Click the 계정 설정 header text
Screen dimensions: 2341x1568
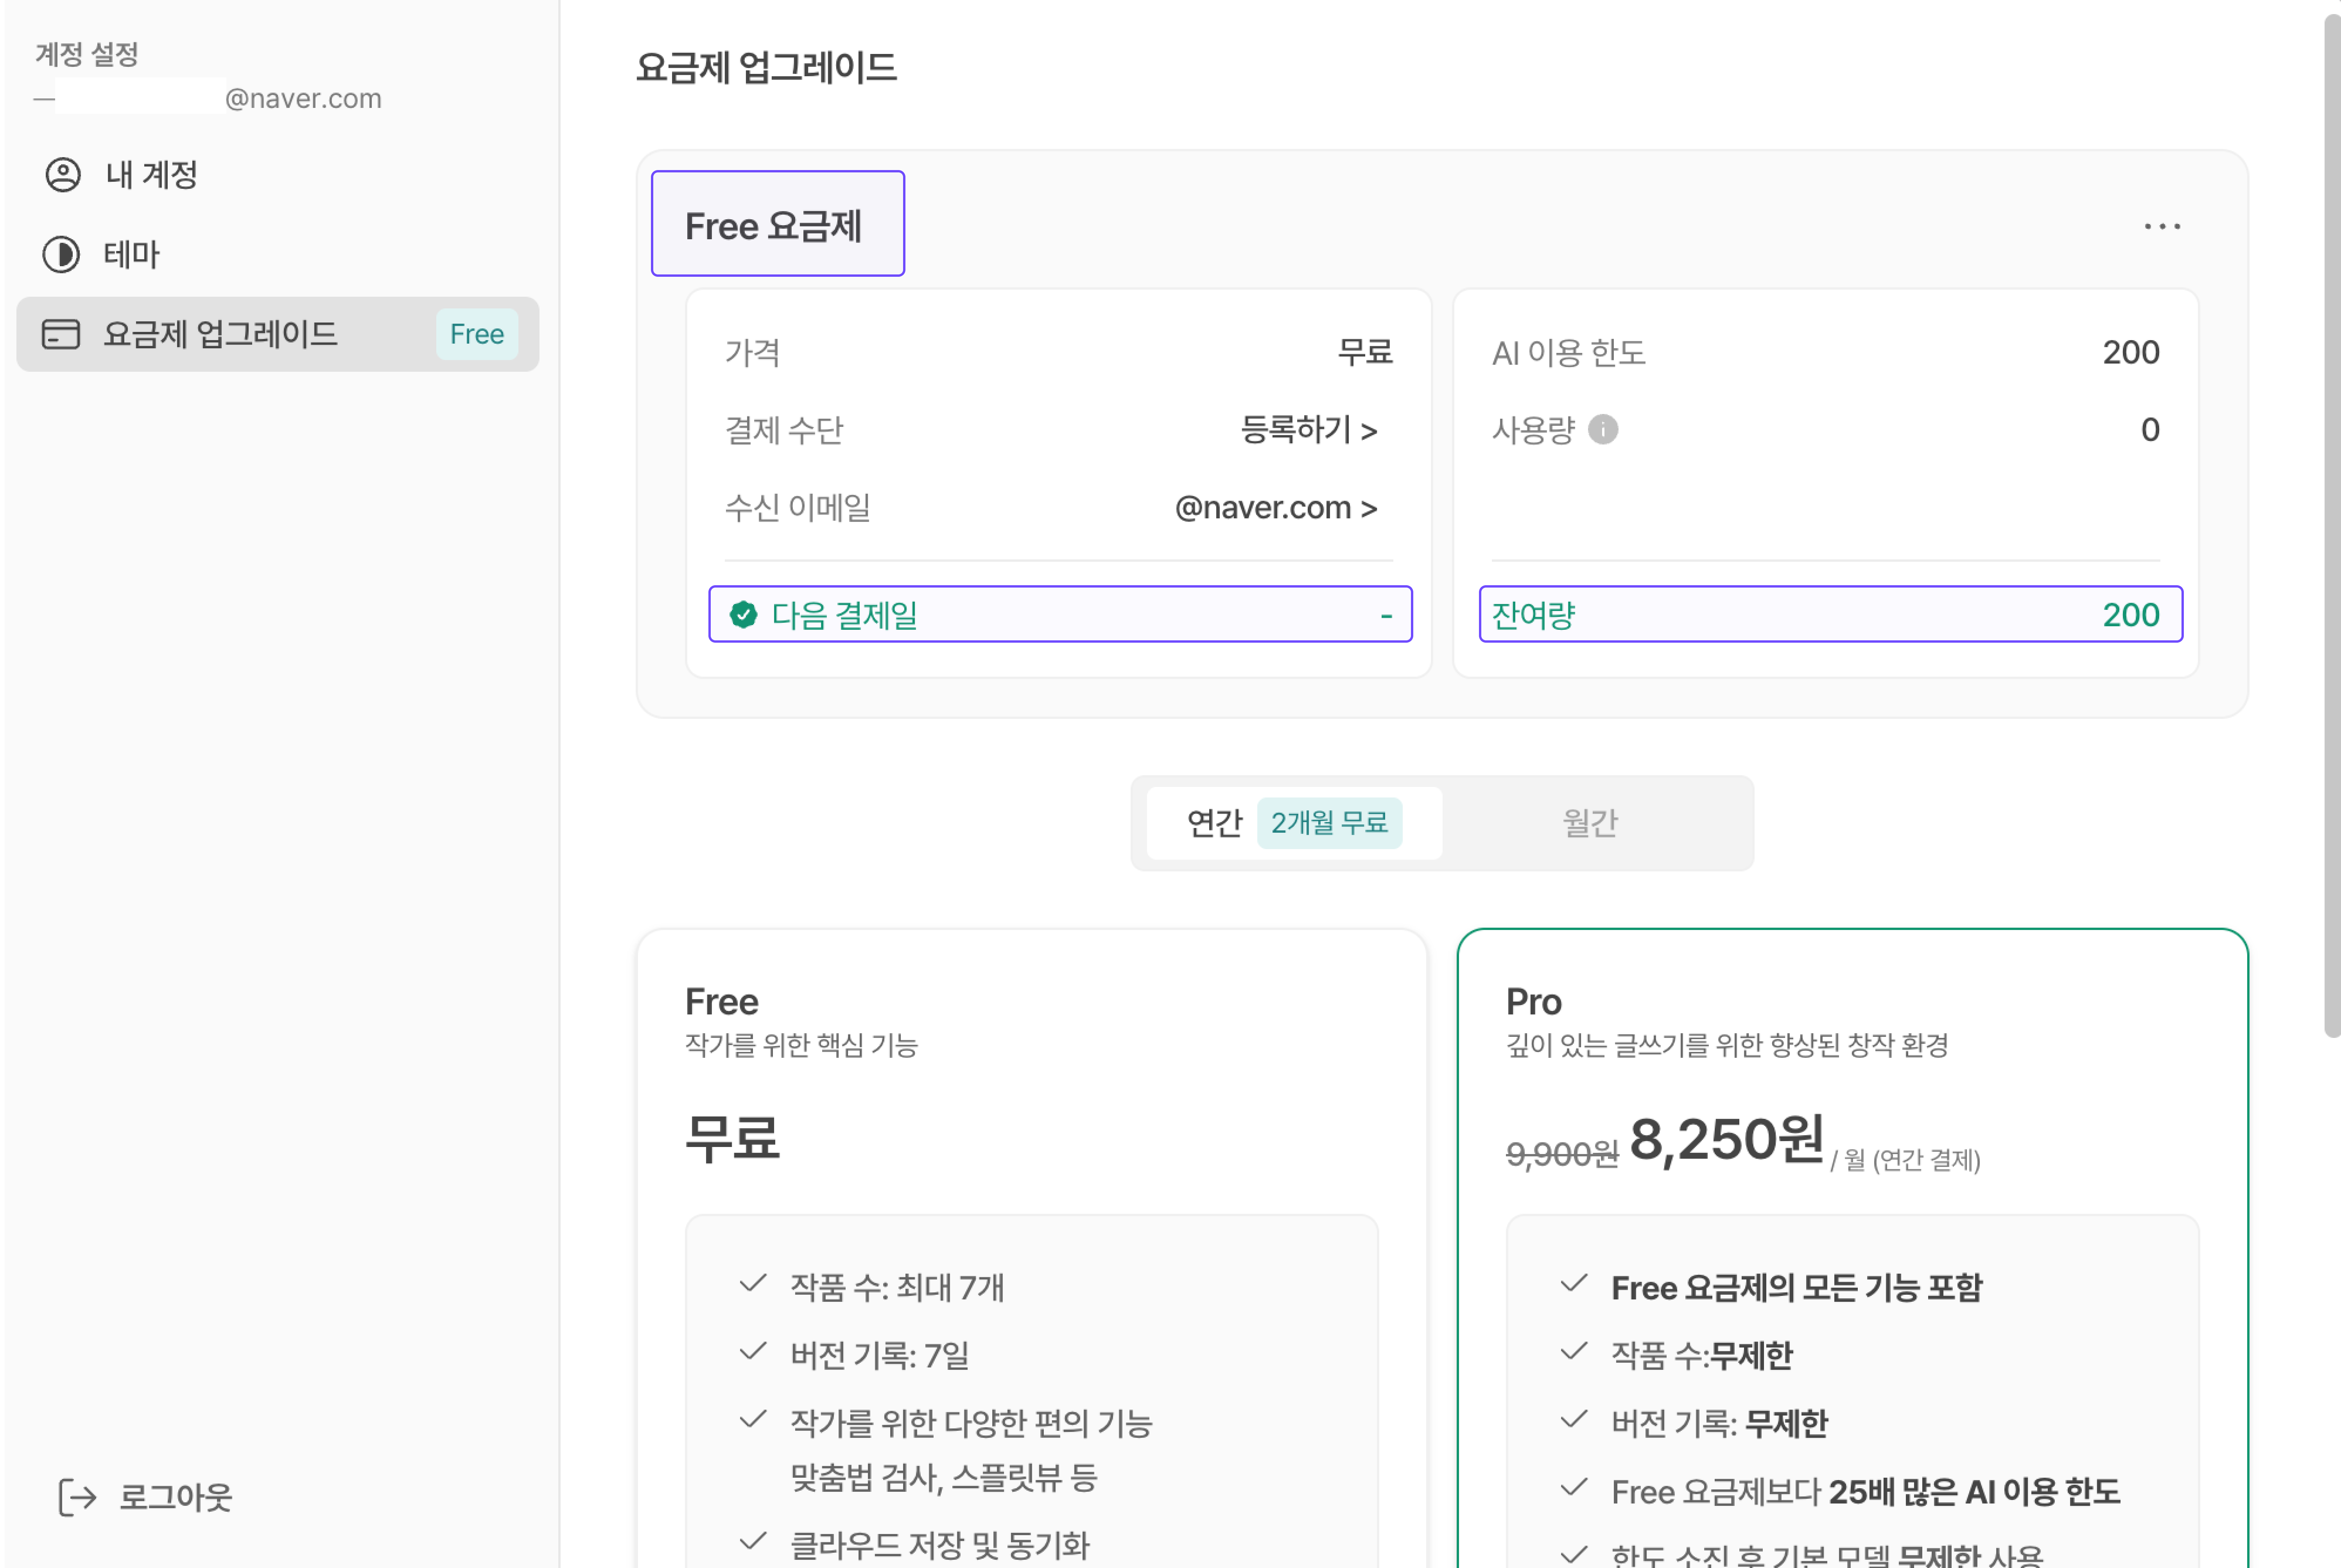[x=87, y=54]
